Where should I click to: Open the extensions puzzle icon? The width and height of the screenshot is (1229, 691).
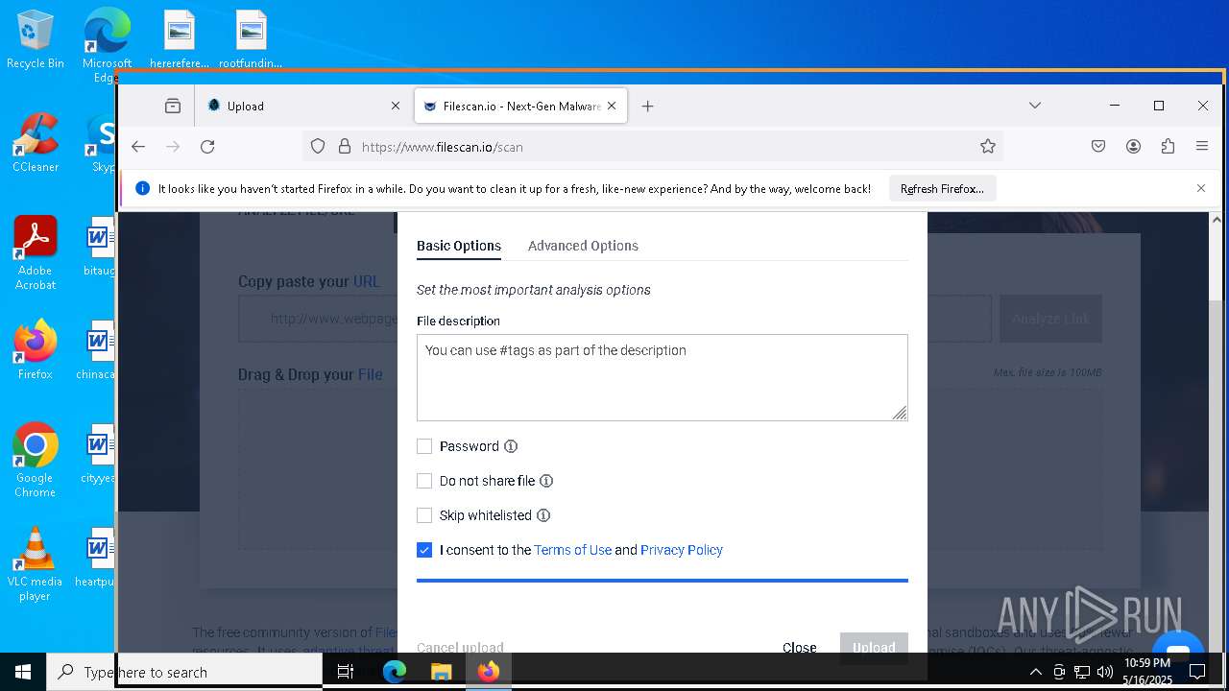(1168, 147)
